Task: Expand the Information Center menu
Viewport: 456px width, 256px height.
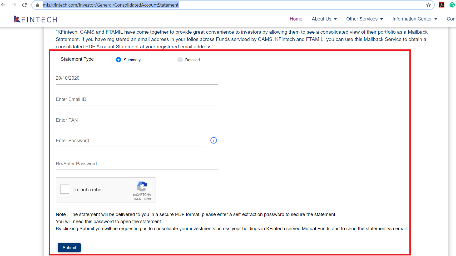Action: 415,19
